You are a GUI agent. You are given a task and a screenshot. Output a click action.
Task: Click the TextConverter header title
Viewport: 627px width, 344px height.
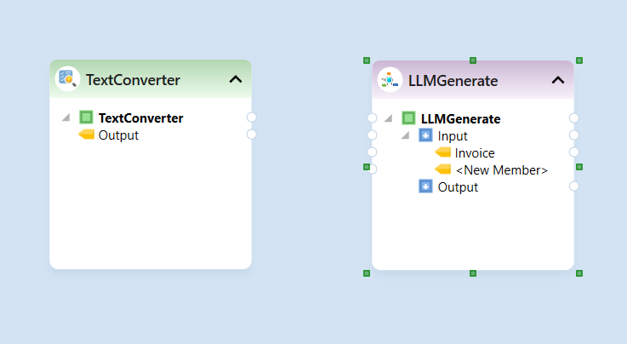coord(133,80)
